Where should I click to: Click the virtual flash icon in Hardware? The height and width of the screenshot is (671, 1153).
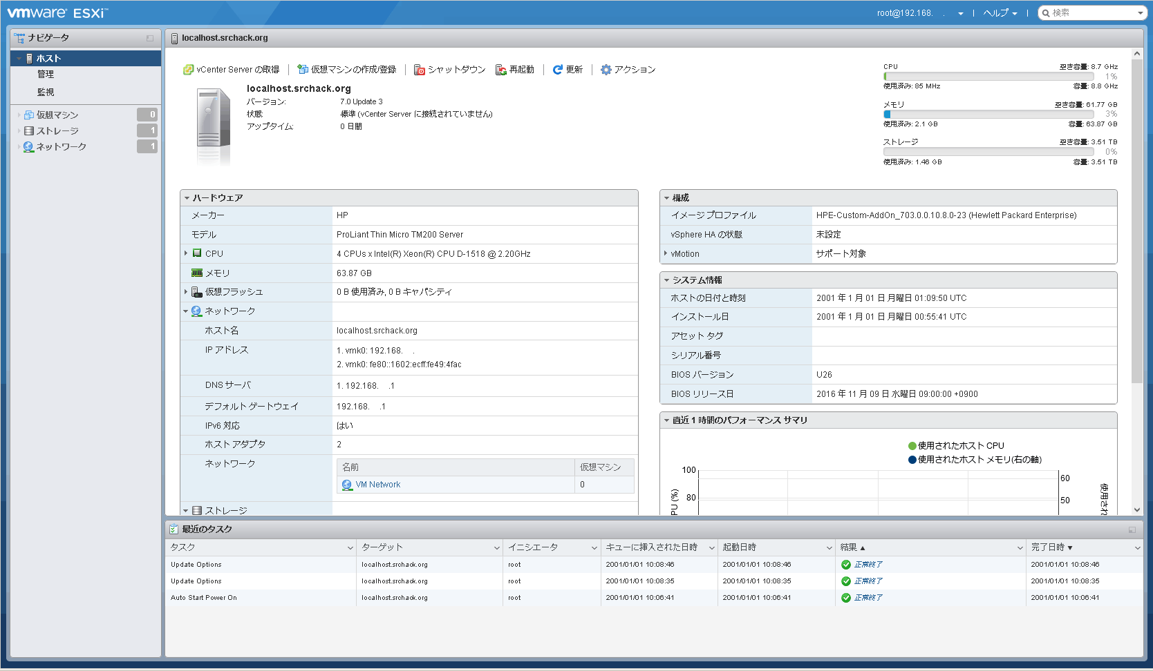[x=197, y=292]
